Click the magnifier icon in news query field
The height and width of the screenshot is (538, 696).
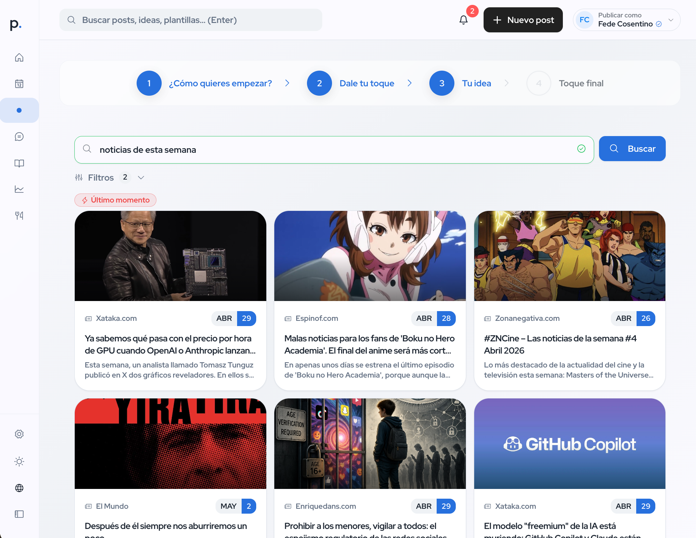pos(87,149)
